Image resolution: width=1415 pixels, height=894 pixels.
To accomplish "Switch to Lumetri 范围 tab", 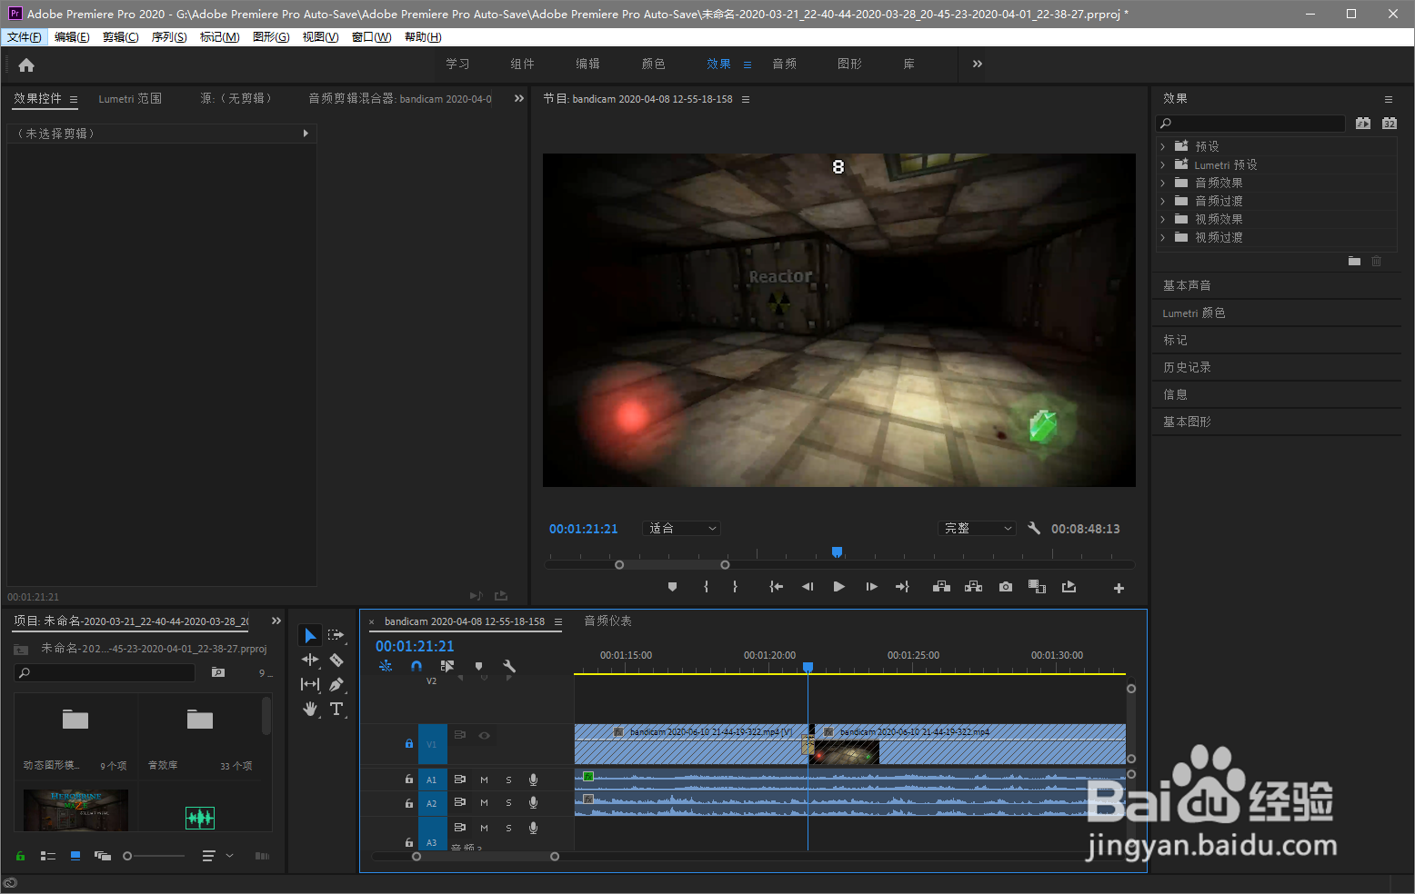I will coord(130,98).
